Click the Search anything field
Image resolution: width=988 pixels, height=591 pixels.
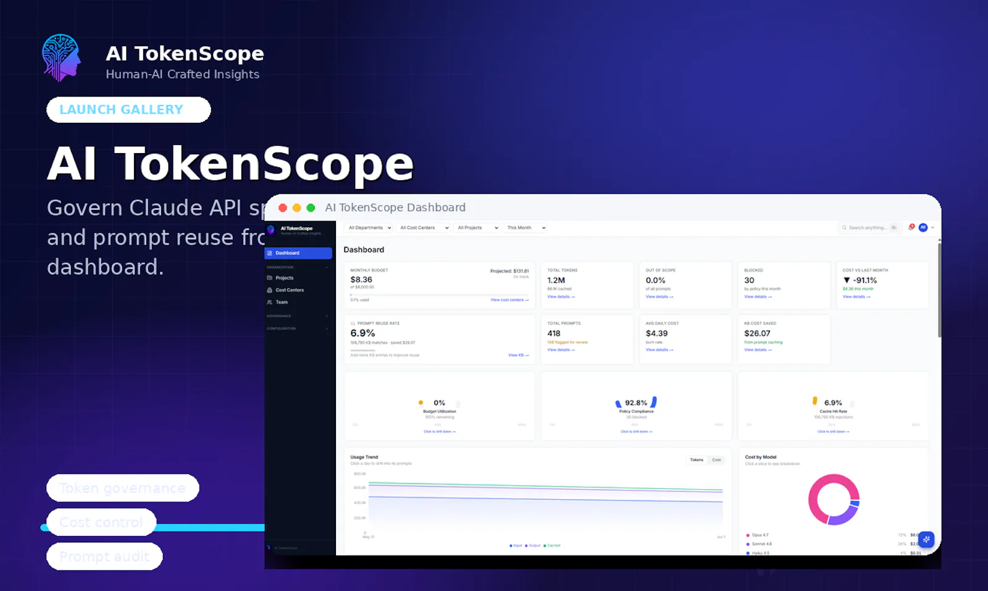tap(869, 228)
